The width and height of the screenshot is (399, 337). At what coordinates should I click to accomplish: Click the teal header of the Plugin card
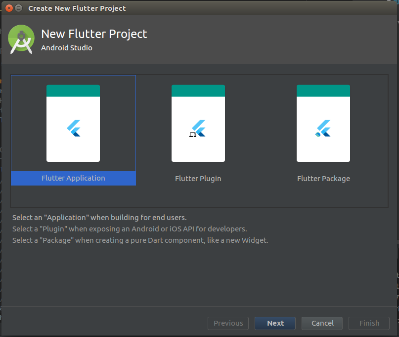tap(198, 89)
